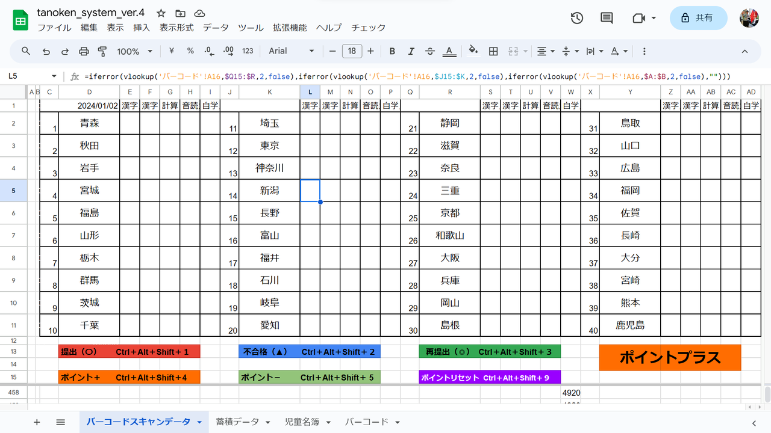
Task: Open the Arial font dropdown
Action: (x=291, y=51)
